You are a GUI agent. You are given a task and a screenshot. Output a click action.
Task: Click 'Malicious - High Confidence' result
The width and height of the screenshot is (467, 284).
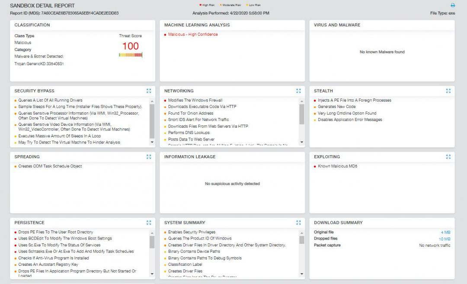click(193, 35)
